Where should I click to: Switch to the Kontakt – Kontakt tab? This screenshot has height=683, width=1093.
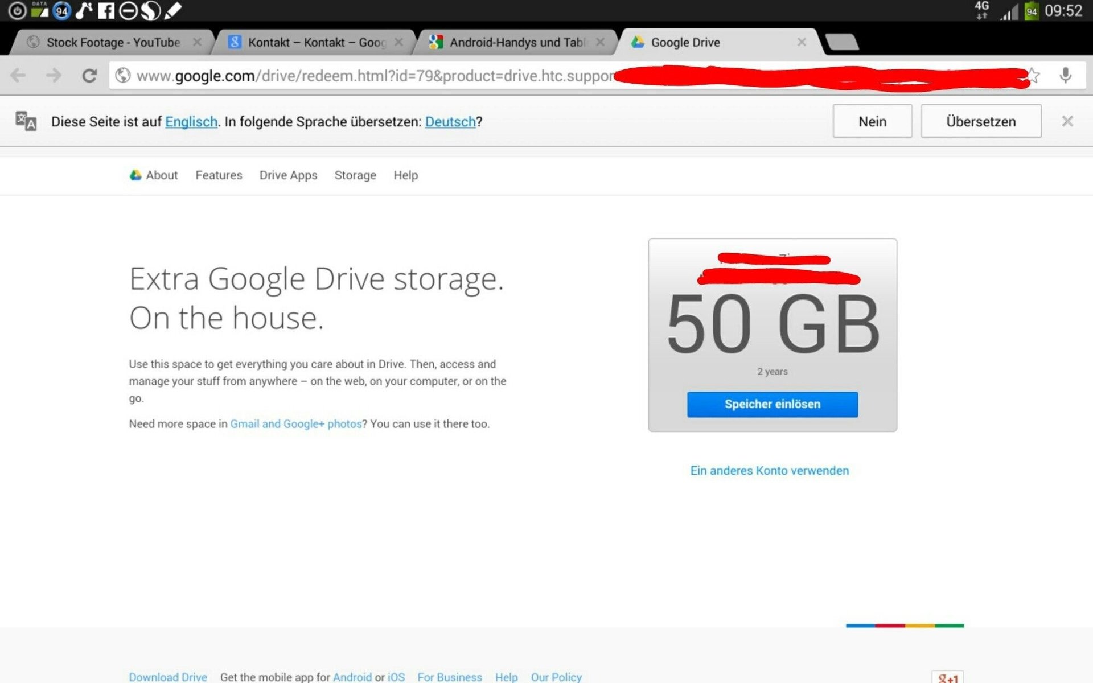316,42
